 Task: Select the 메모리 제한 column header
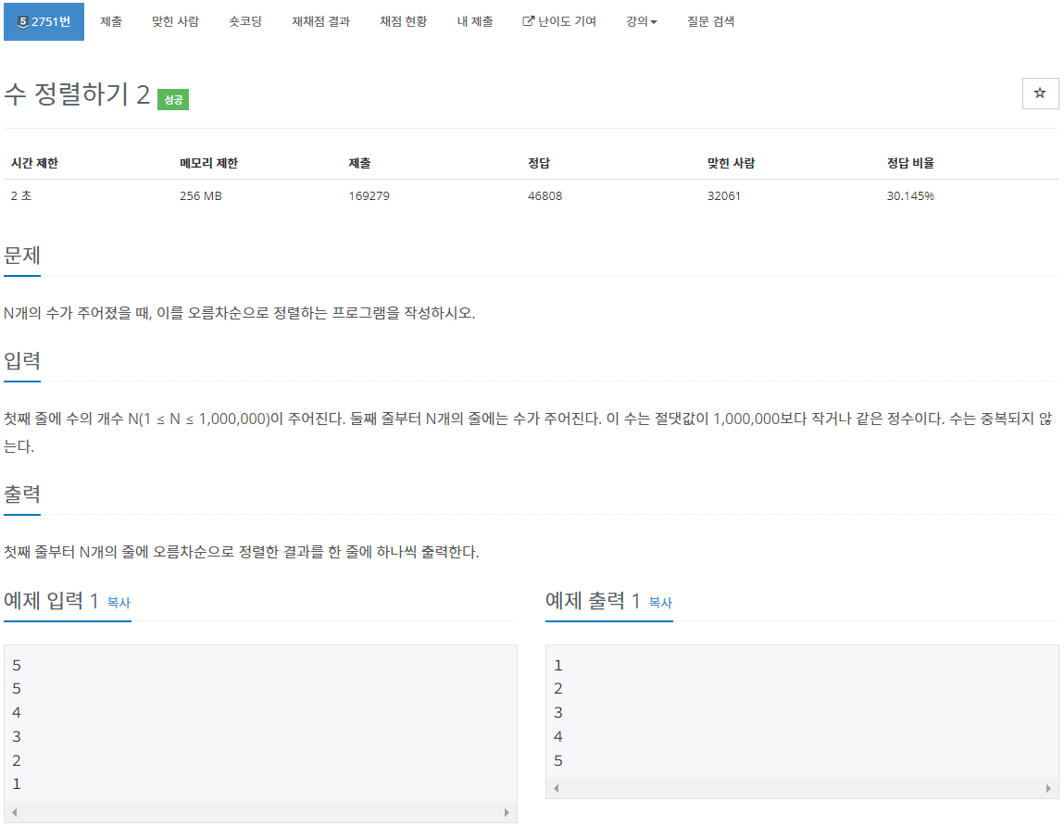(208, 163)
